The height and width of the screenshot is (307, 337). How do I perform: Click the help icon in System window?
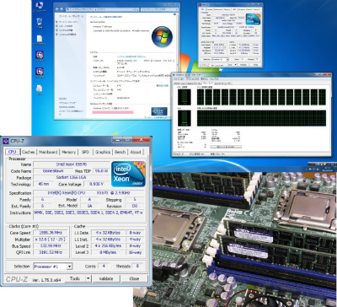pos(175,14)
